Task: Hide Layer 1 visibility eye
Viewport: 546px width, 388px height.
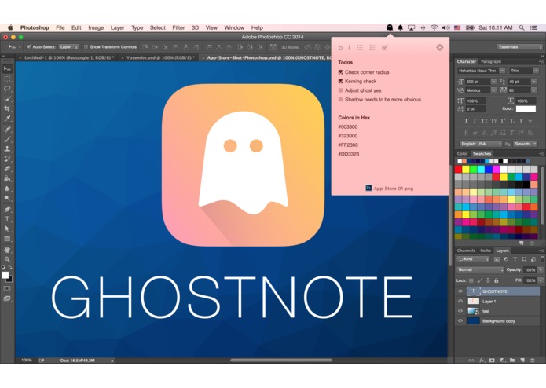Action: (460, 301)
